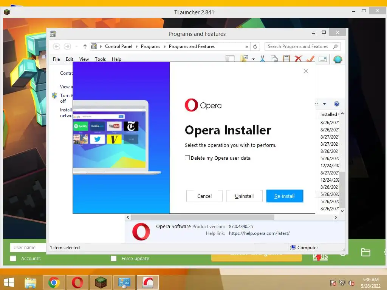Click the Computer status bar entry
The height and width of the screenshot is (290, 387).
click(304, 248)
